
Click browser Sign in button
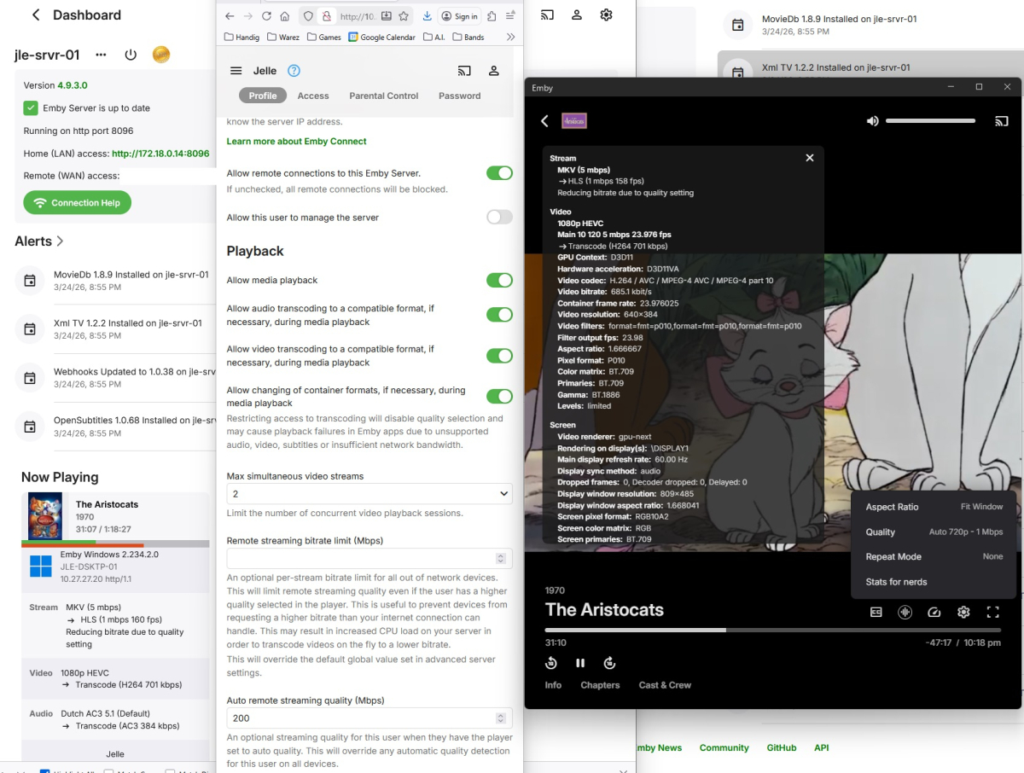click(459, 16)
